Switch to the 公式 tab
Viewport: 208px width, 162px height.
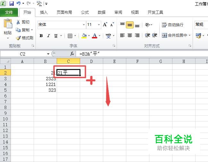point(85,12)
